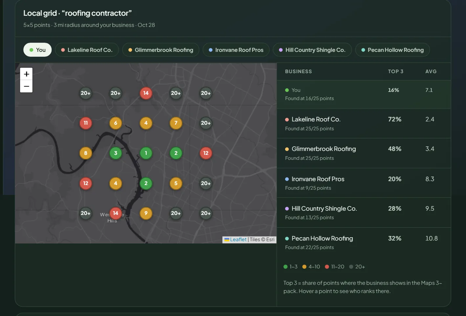The width and height of the screenshot is (466, 316).
Task: Select Ironvane Roof Pros name in business table
Action: click(x=318, y=179)
